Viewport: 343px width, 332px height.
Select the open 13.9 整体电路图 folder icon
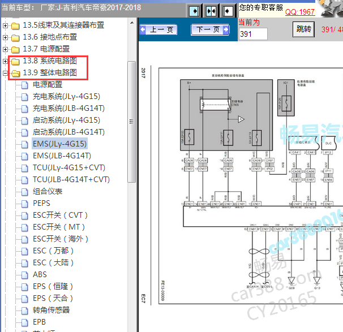click(x=15, y=73)
